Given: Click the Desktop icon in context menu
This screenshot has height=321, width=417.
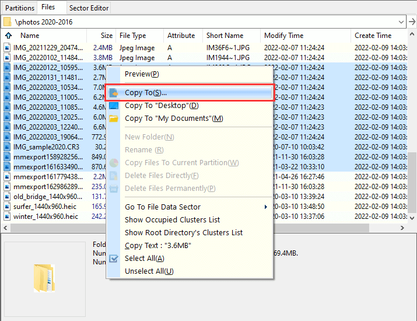Looking at the screenshot, I should click(x=114, y=106).
